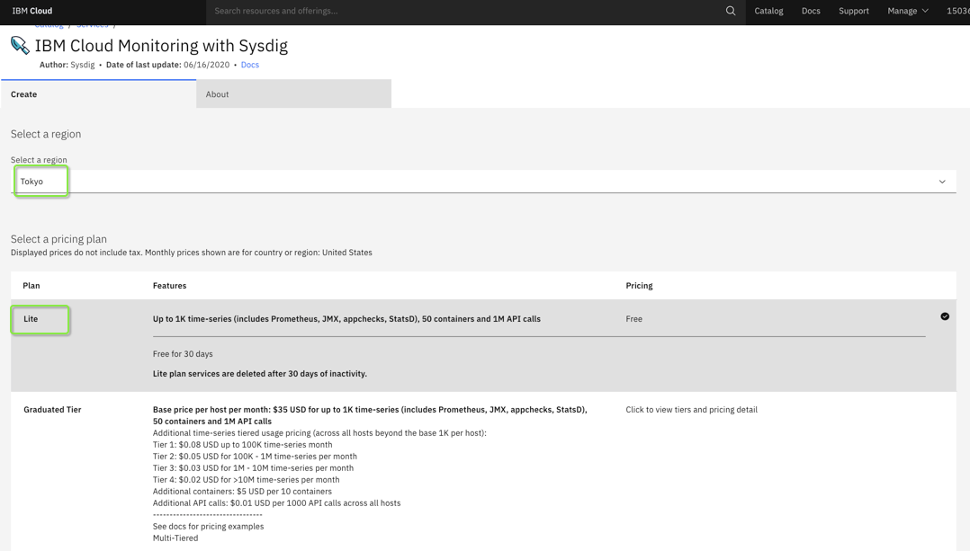
Task: Open Support in the top bar
Action: [854, 11]
